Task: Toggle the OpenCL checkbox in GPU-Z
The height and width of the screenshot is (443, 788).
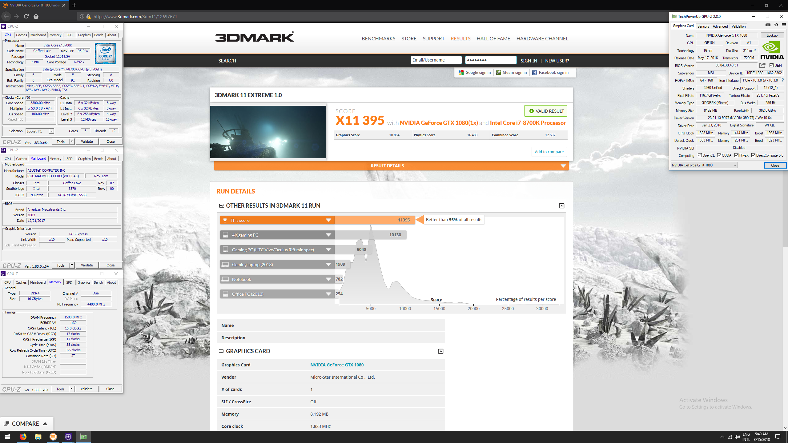Action: pos(700,155)
